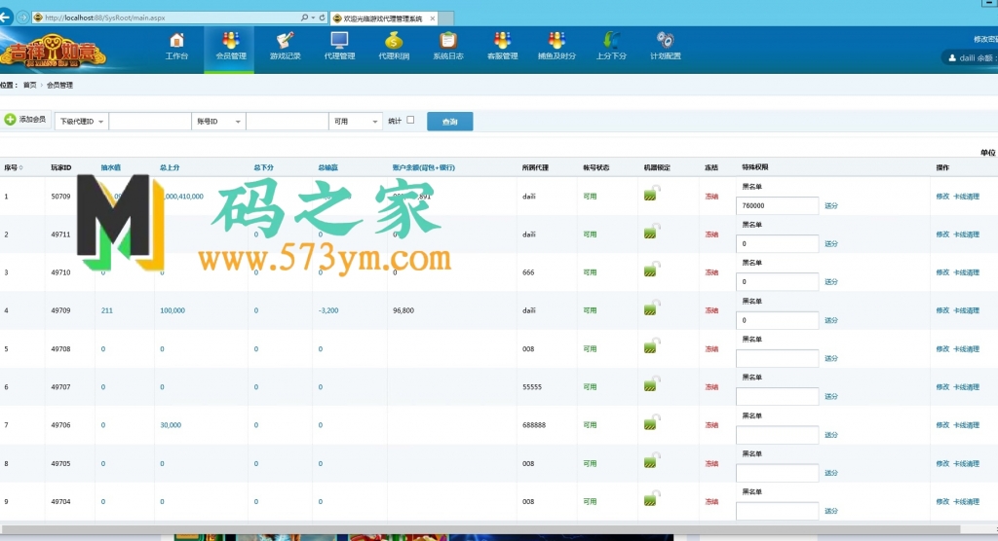The height and width of the screenshot is (541, 998).
Task: Expand the 可用 status dropdown
Action: point(355,122)
